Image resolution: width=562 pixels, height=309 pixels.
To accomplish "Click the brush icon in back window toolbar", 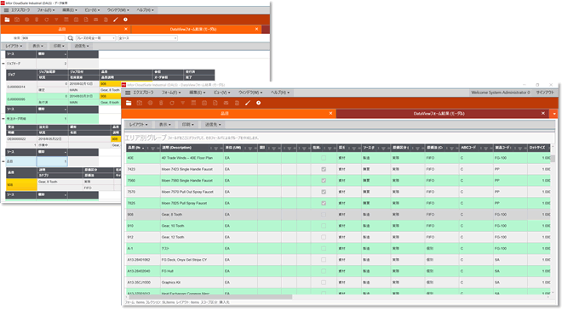I will [x=116, y=20].
